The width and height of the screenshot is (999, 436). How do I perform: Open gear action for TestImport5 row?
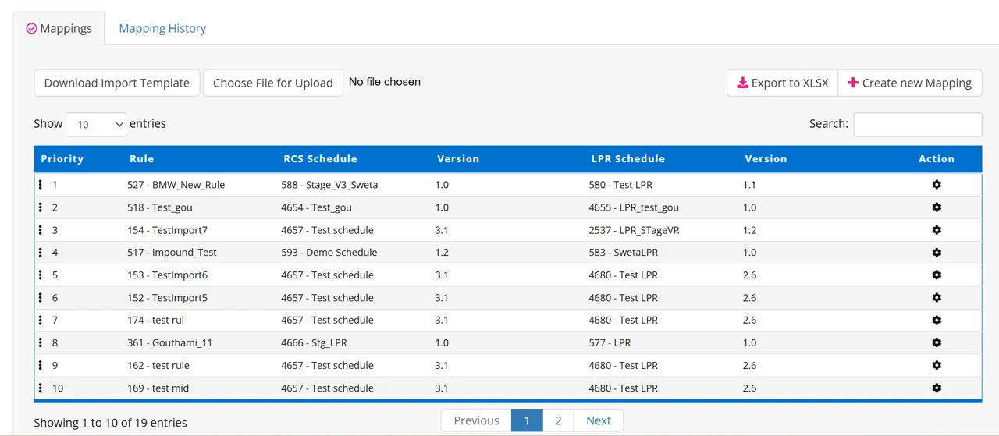(937, 298)
